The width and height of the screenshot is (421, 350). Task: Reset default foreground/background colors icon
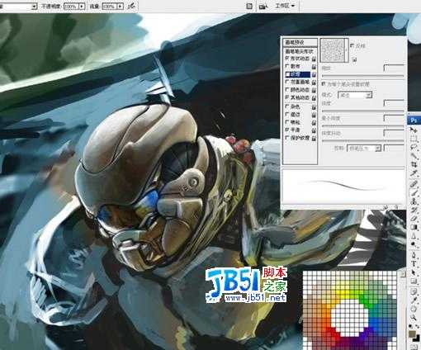click(x=411, y=327)
